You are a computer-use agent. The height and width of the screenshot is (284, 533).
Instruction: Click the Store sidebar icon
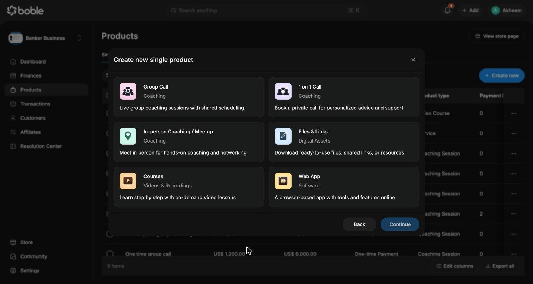[x=13, y=242]
